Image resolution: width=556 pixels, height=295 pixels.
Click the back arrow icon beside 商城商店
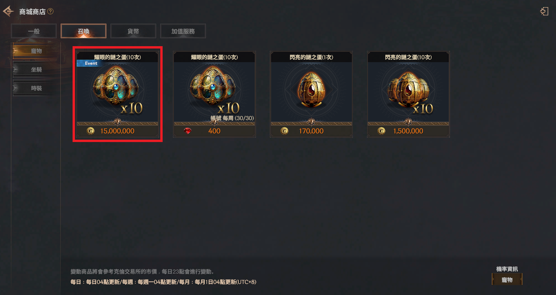tap(8, 12)
